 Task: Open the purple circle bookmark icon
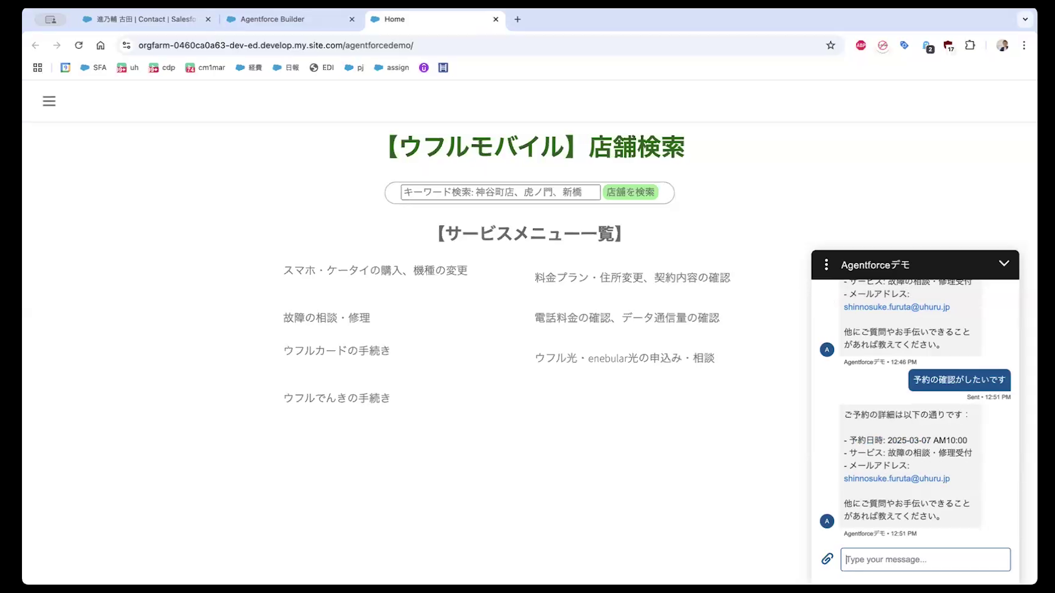tap(424, 68)
